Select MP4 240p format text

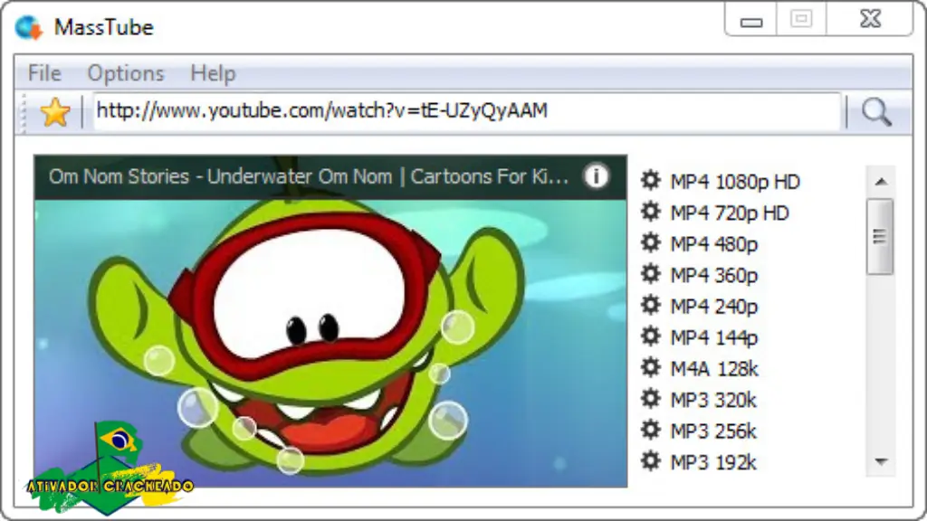pyautogui.click(x=714, y=308)
